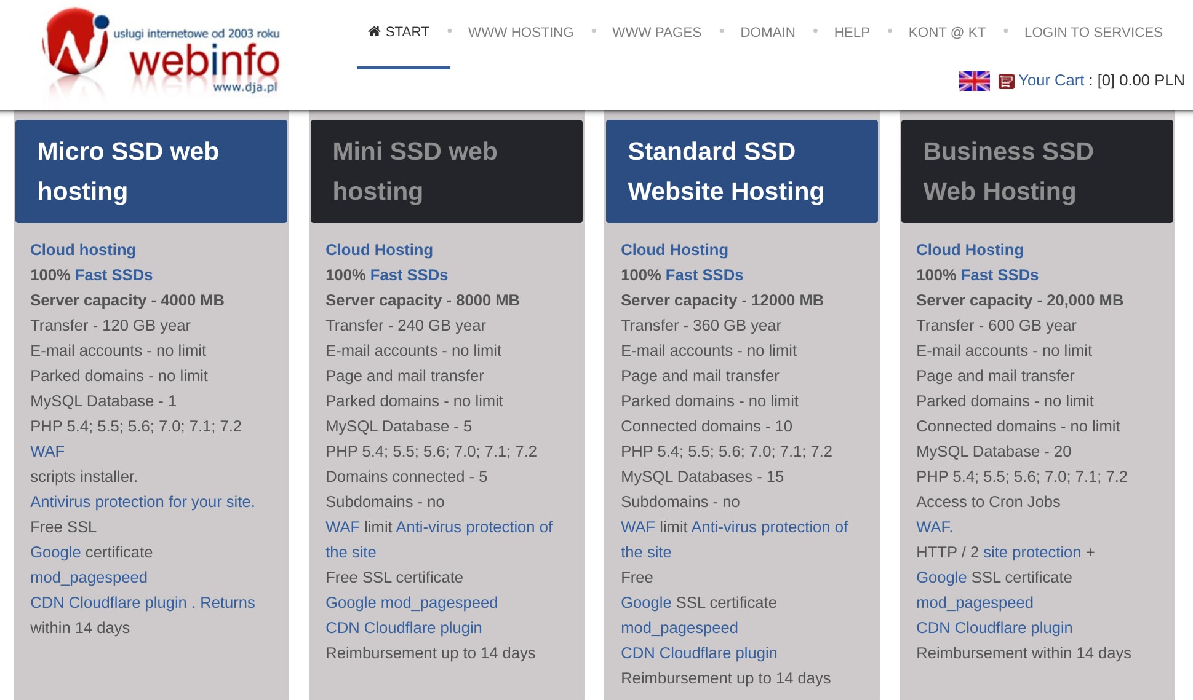1193x700 pixels.
Task: Click mod_pagespeed link in Standard plan
Action: coord(680,627)
